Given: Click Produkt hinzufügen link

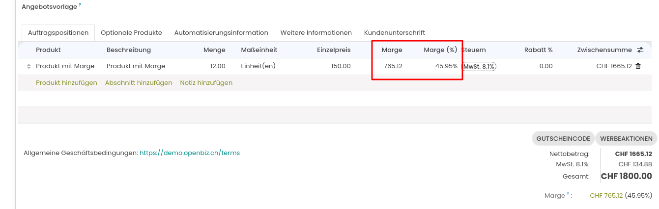Looking at the screenshot, I should coord(66,83).
